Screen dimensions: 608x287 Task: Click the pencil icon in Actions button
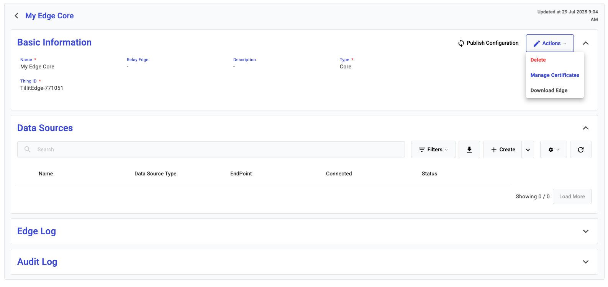[537, 44]
